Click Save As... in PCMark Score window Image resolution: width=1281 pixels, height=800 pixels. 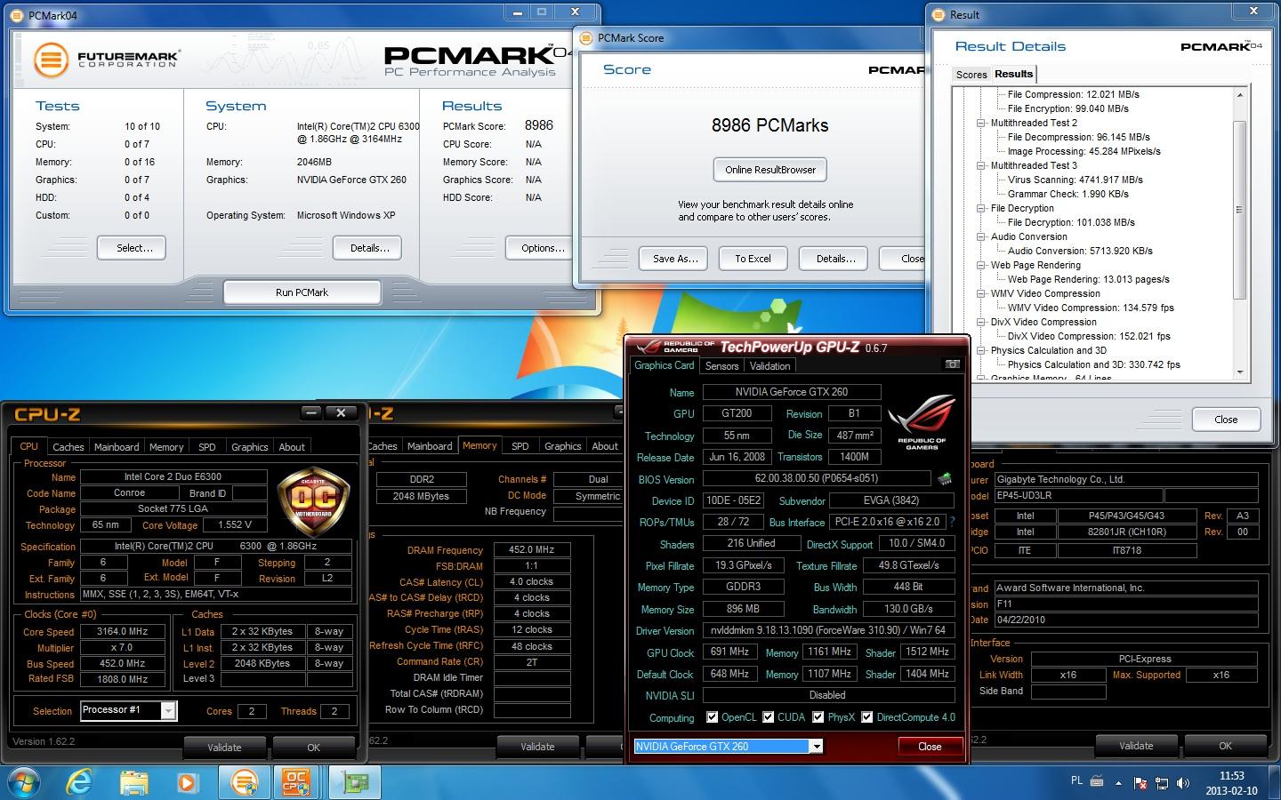point(675,259)
